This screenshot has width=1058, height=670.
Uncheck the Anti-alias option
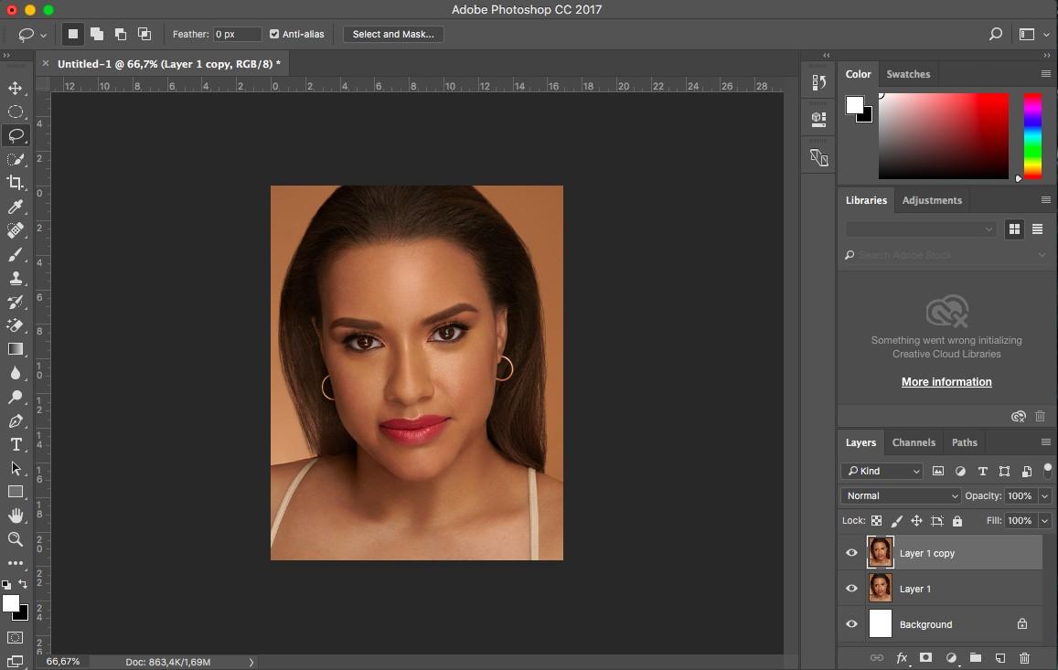273,34
